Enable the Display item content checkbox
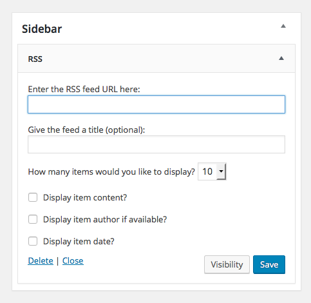 33,197
